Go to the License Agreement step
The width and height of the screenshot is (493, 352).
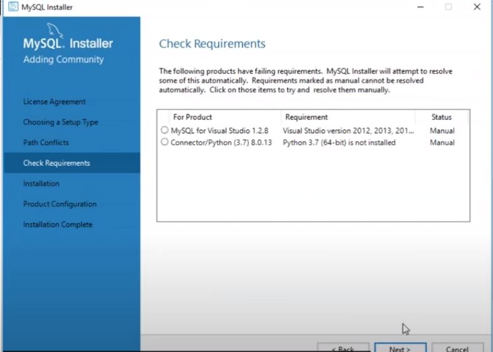pyautogui.click(x=55, y=101)
